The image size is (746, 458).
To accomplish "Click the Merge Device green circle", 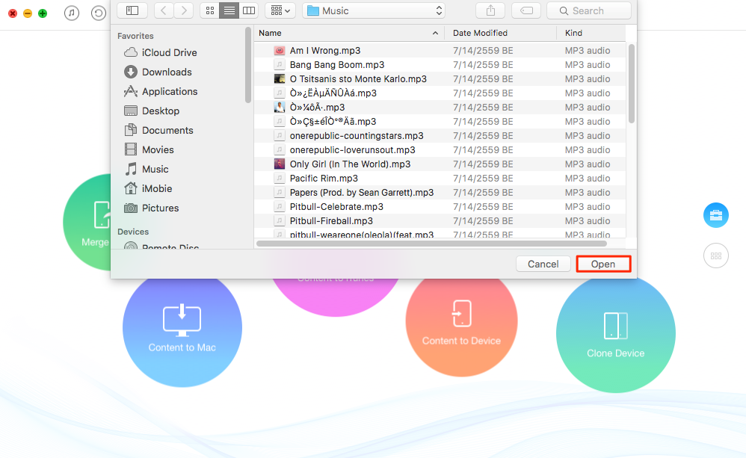I will pos(87,223).
